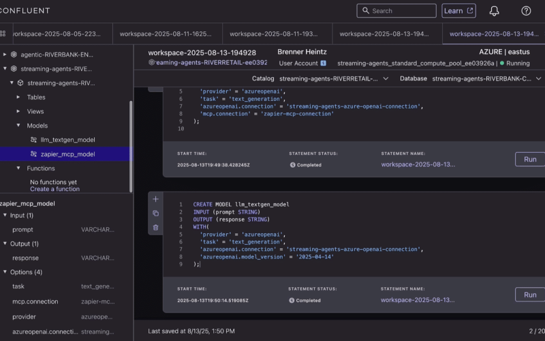
Task: Open the workspaces grid icon
Action: 3,33
